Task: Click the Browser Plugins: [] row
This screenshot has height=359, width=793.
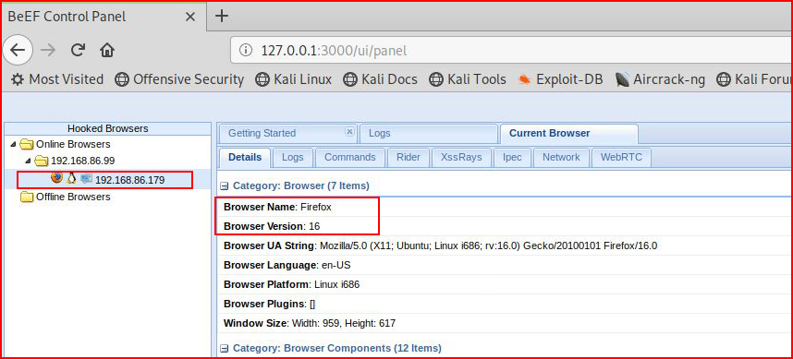Action: tap(505, 304)
